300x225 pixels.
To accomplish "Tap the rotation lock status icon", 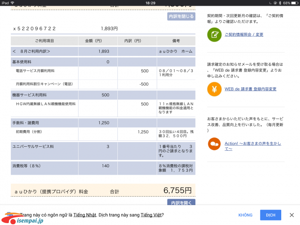I will (x=275, y=3).
